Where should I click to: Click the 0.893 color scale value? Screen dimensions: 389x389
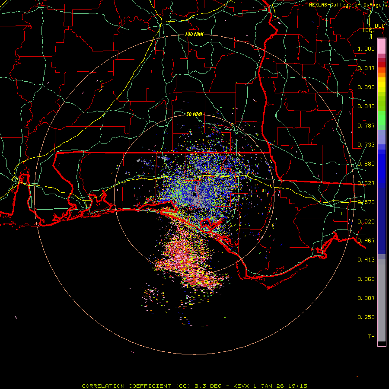[366, 87]
